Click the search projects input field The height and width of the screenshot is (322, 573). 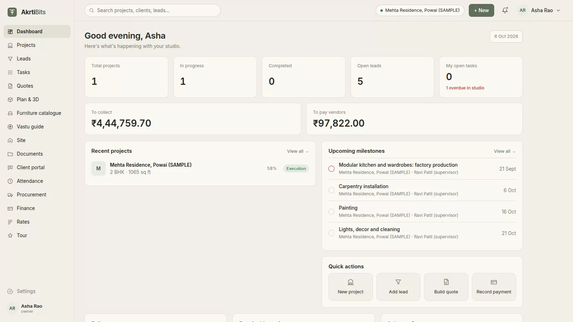tap(153, 10)
